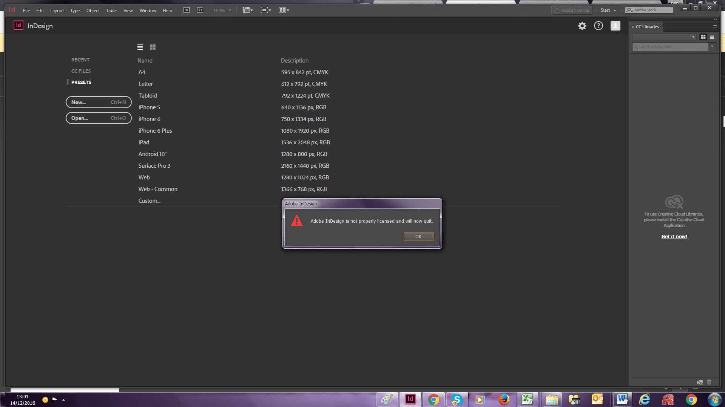
Task: Click the Adobe Stock (St) toolbar icon
Action: [x=200, y=10]
